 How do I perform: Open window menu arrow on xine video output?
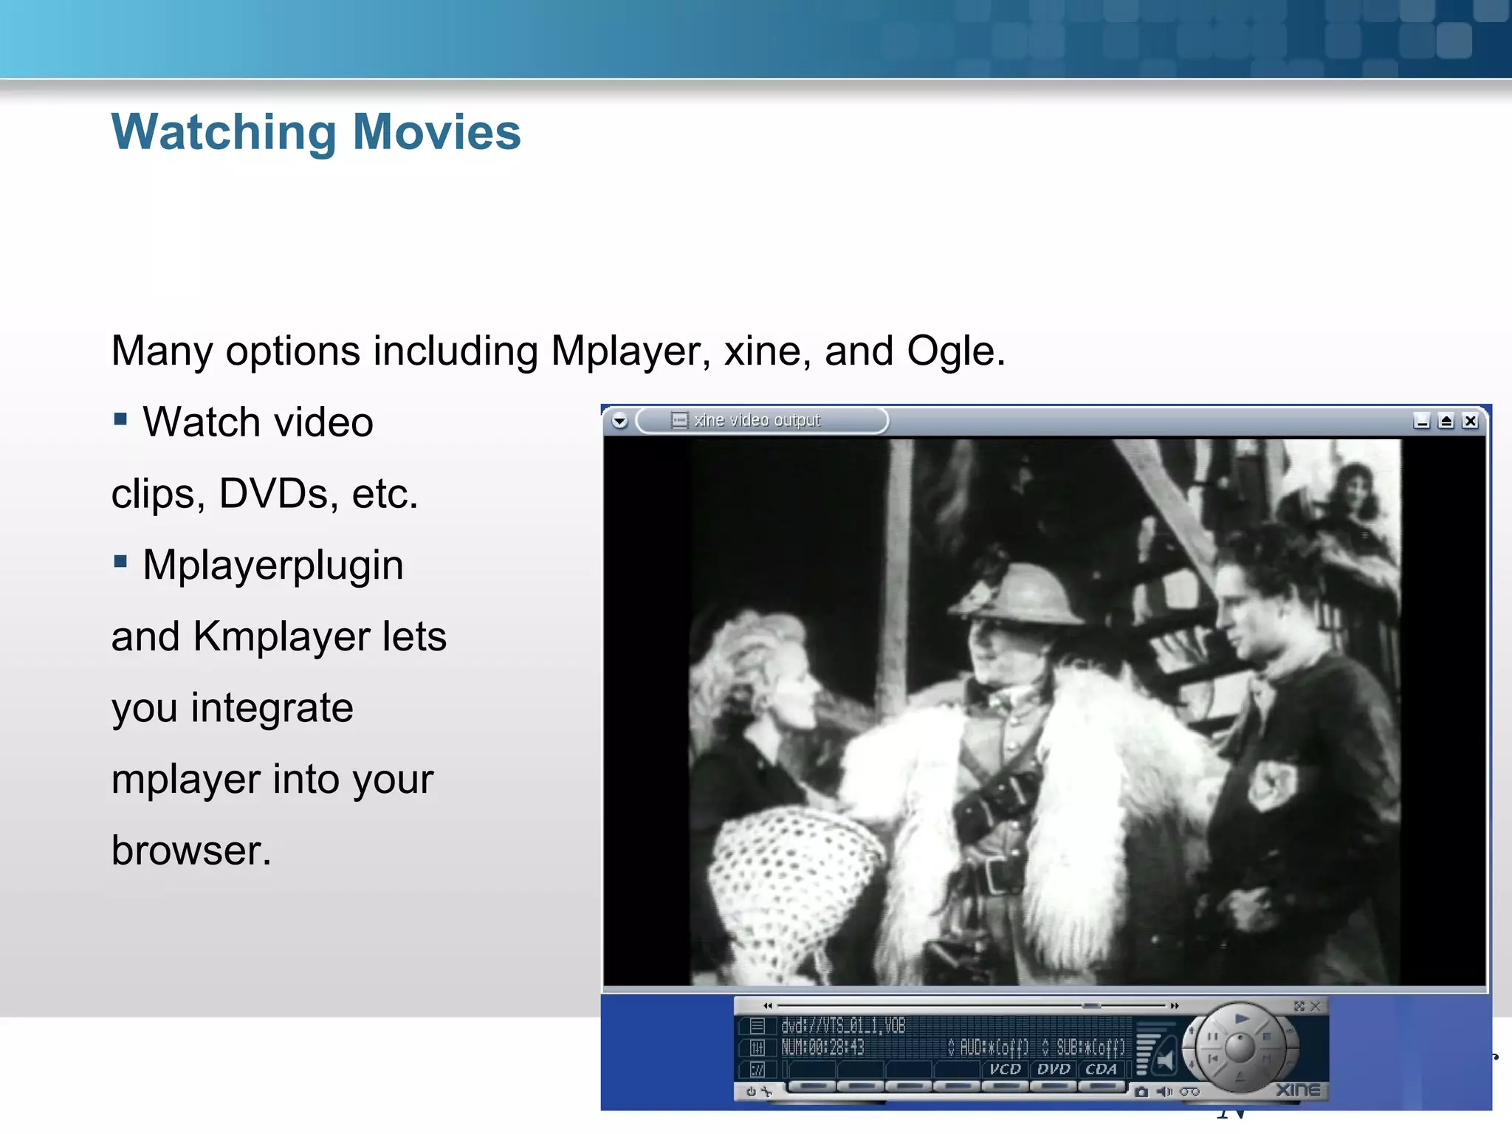click(619, 421)
